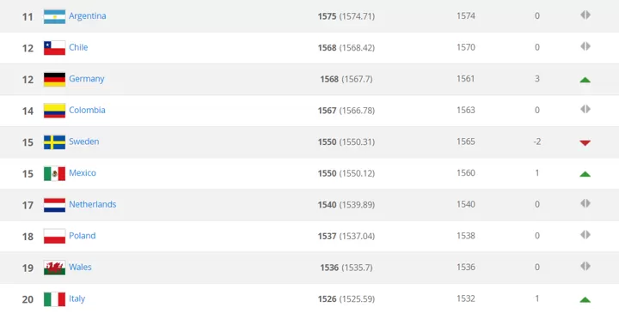Click Italy's green up arrow indicator

(585, 300)
